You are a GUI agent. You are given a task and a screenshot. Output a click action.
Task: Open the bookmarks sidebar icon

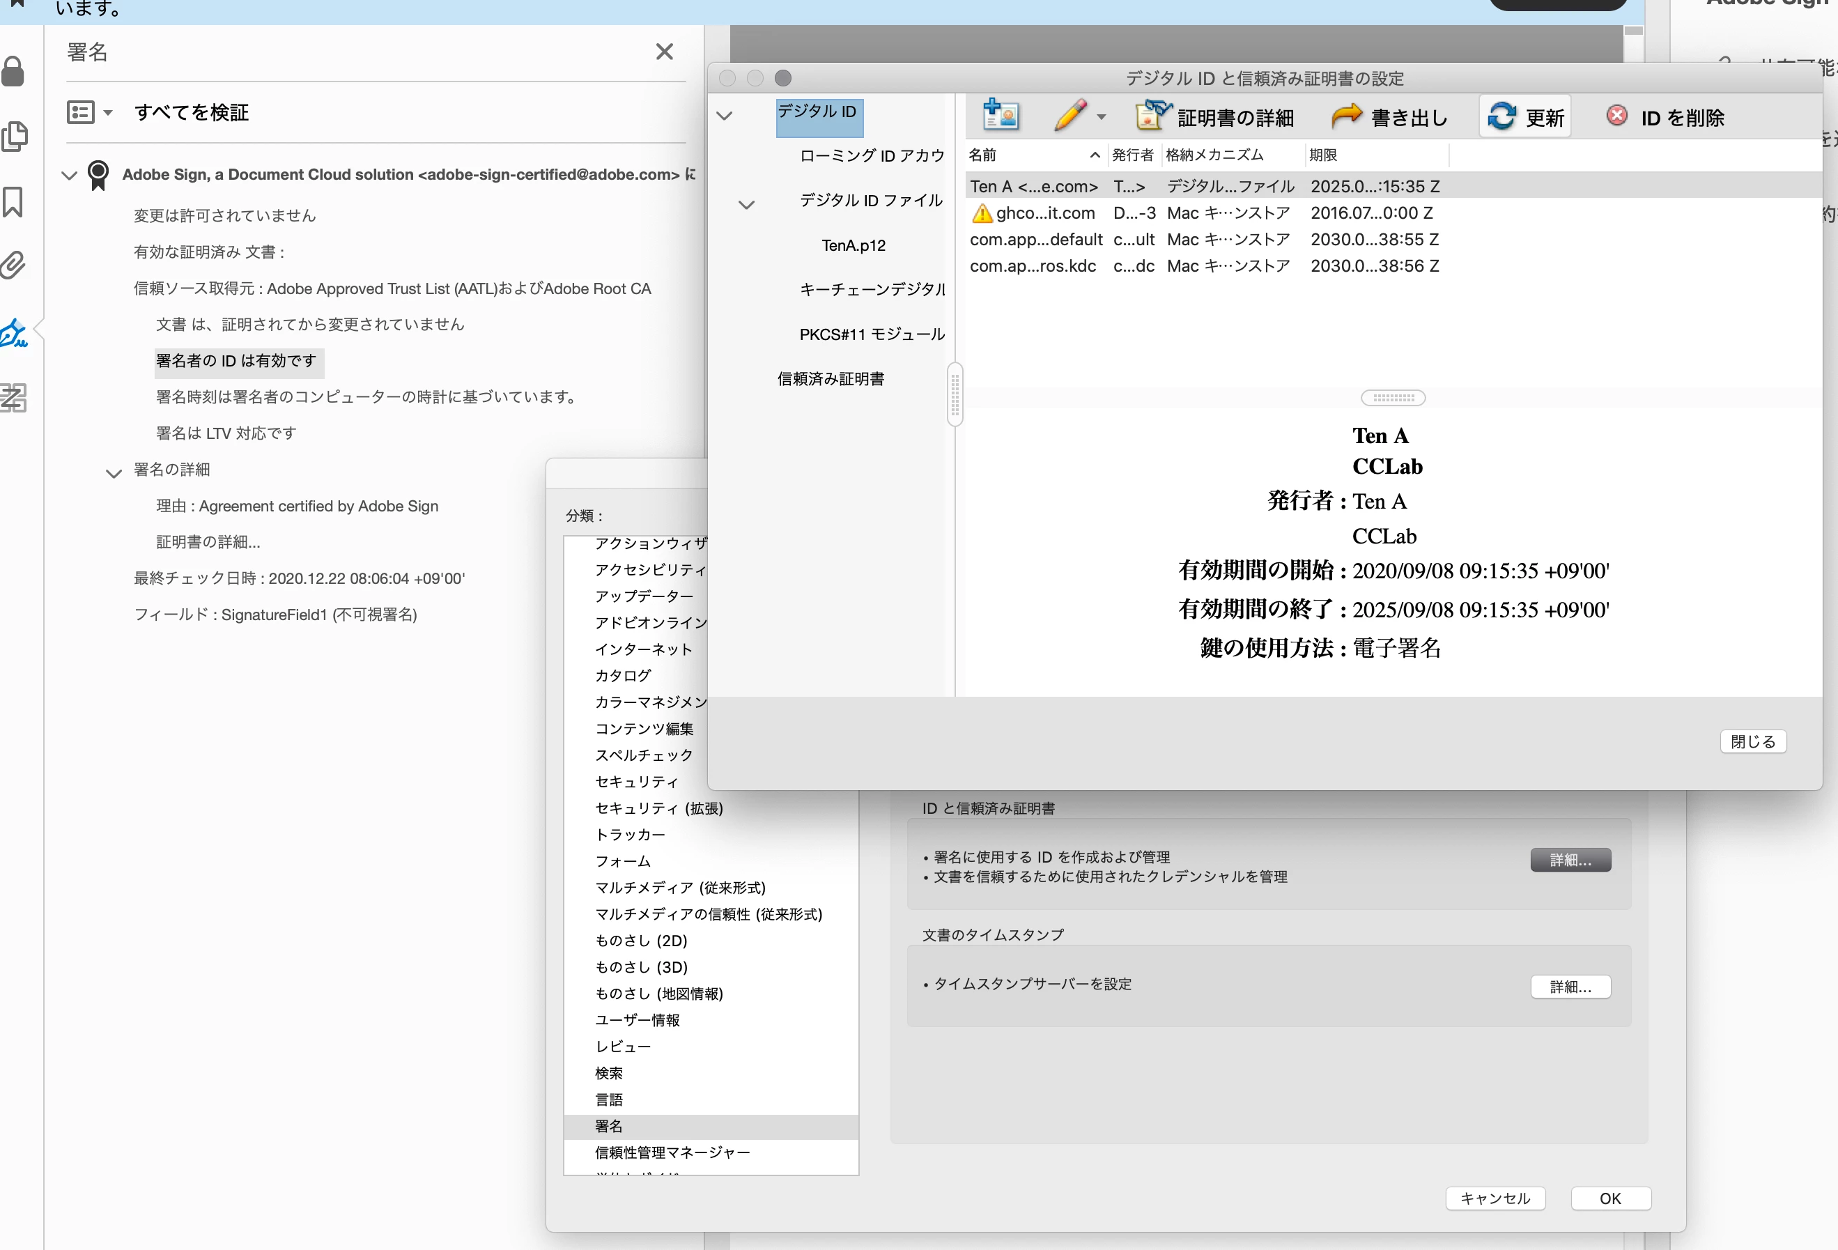13,202
